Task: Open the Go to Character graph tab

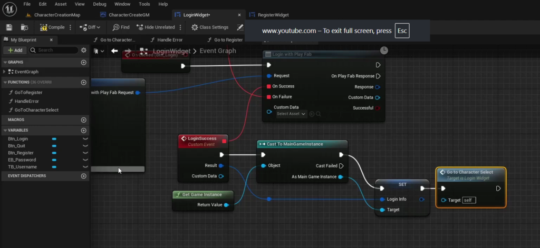Action: (x=114, y=40)
